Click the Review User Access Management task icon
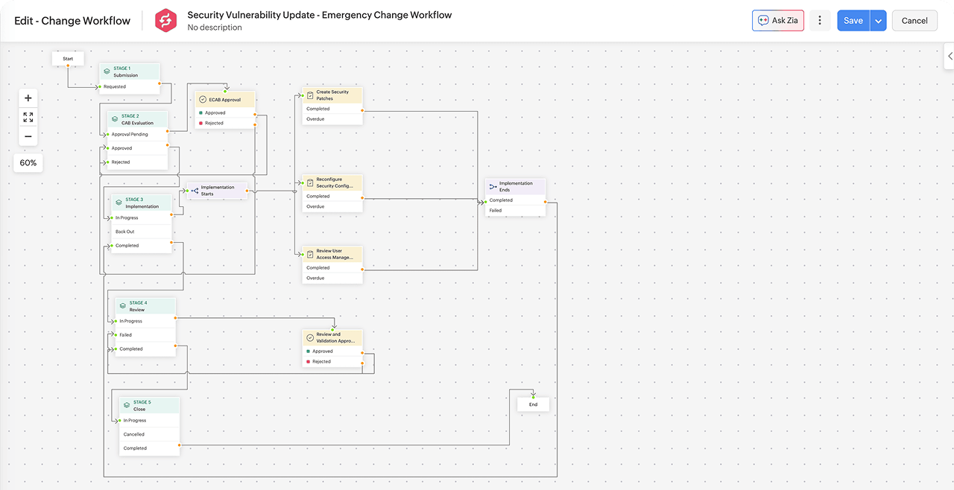This screenshot has height=490, width=954. 310,254
